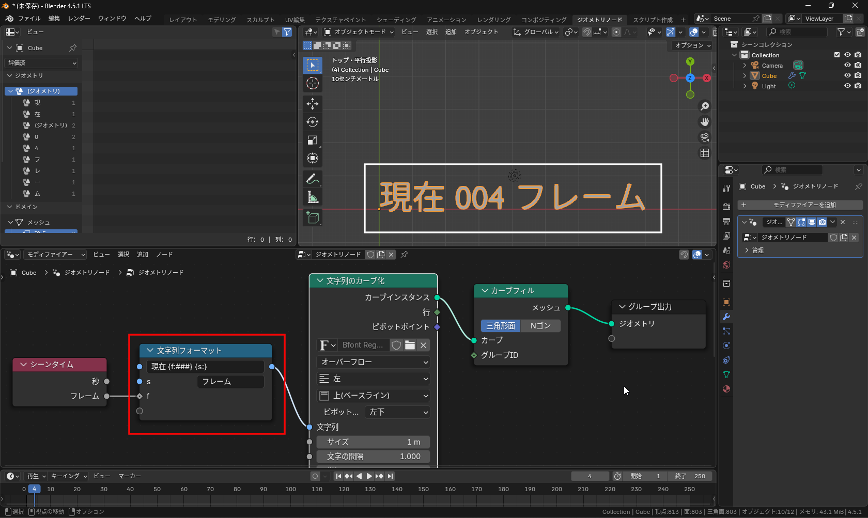Toggle viewport display of the geometry nodes modifier
Image resolution: width=868 pixels, height=518 pixels.
click(811, 222)
